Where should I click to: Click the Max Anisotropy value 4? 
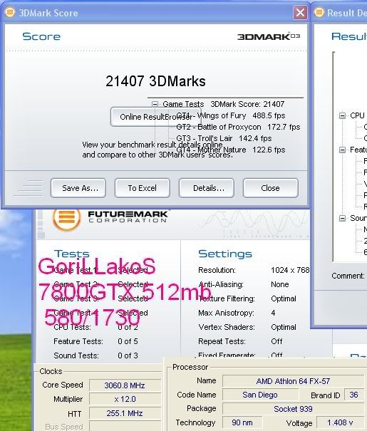point(273,313)
